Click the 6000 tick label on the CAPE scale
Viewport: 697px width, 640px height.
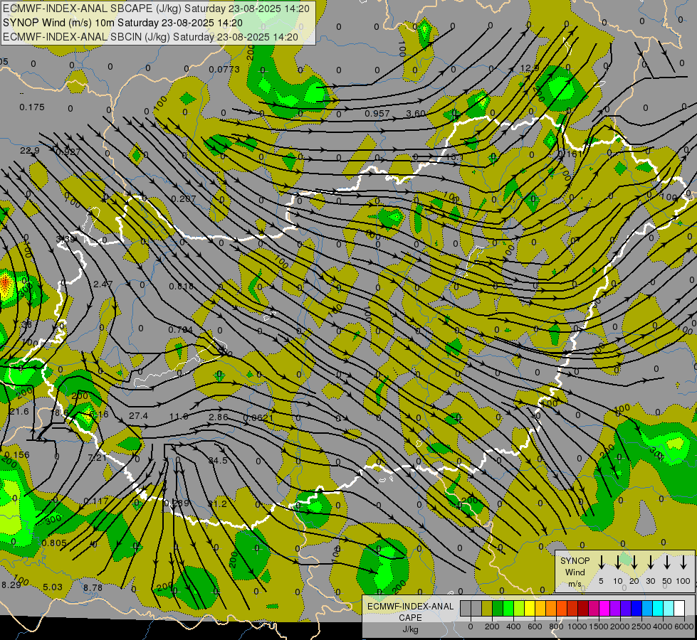click(686, 626)
